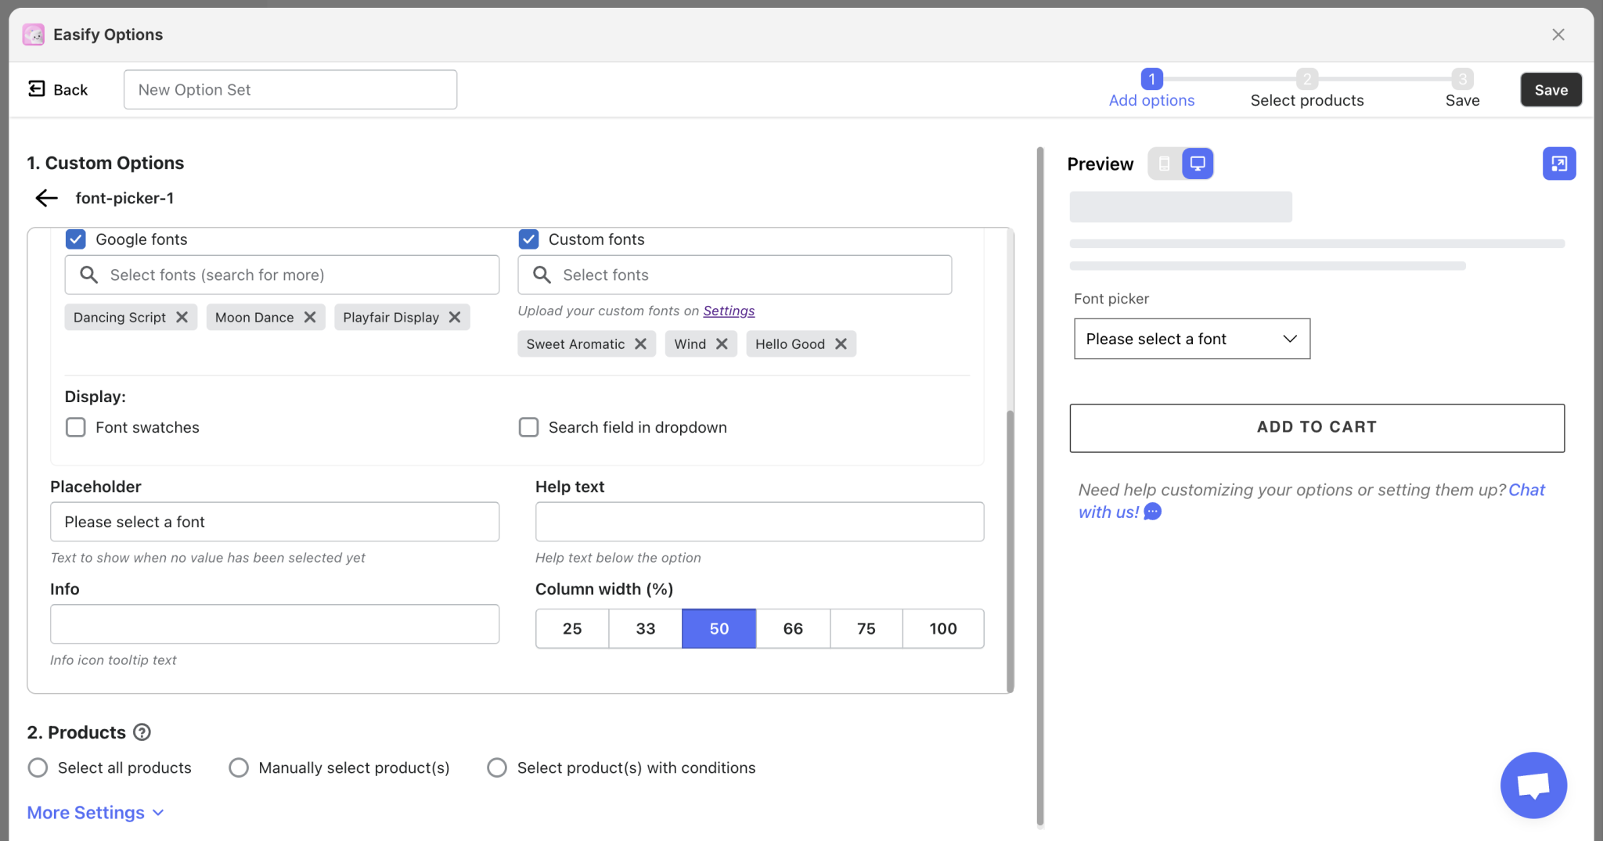Remove the Hello Good font tag

841,343
